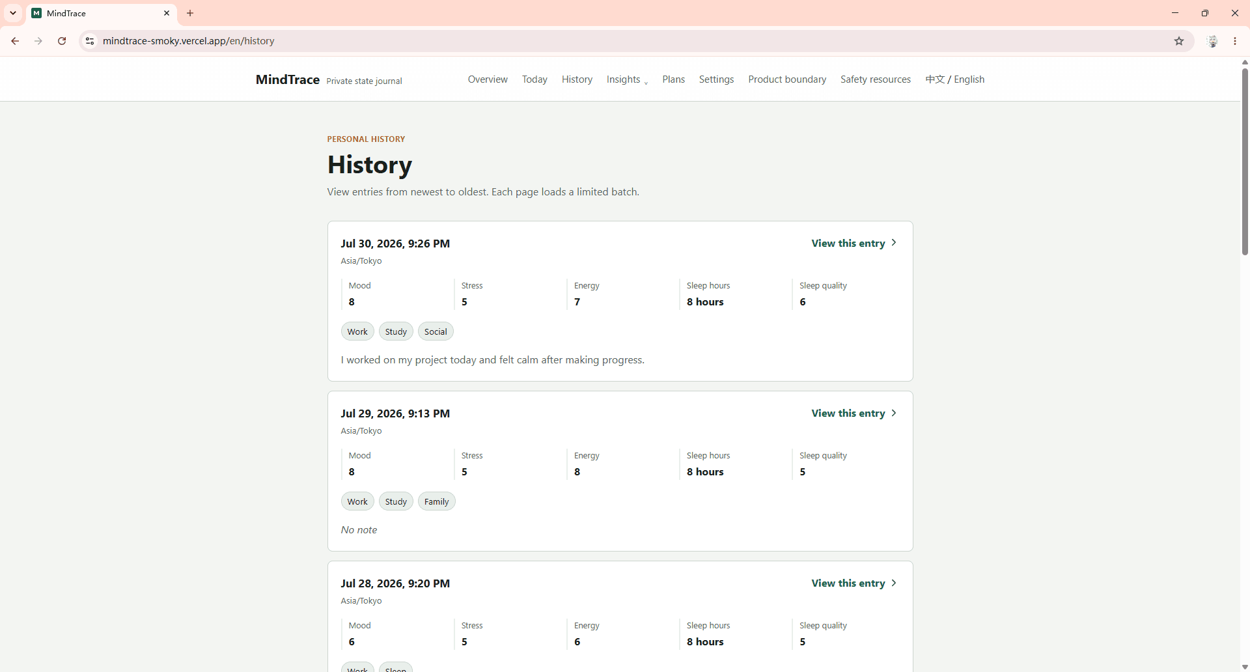Image resolution: width=1250 pixels, height=672 pixels.
Task: Click the browser forward arrow
Action: pyautogui.click(x=38, y=41)
